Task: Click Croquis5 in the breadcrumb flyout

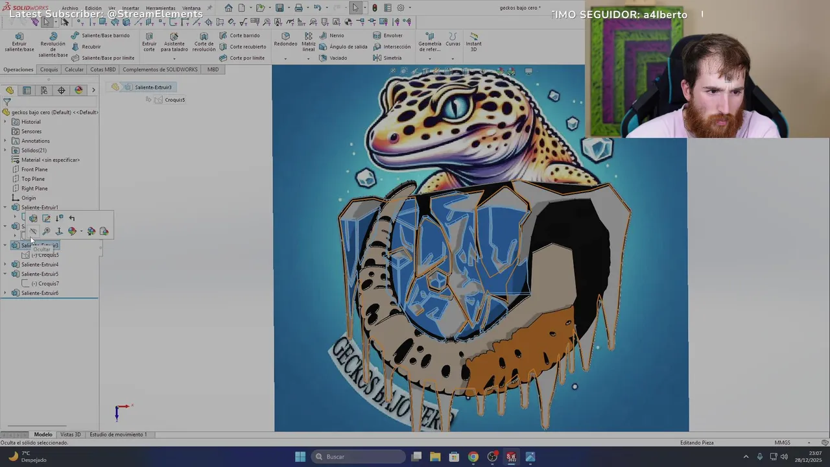Action: tap(170, 100)
